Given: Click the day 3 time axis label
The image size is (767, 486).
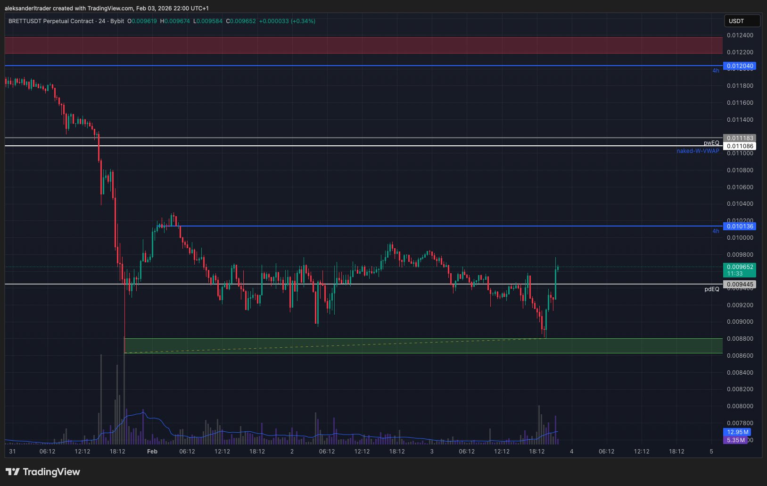Looking at the screenshot, I should click(x=432, y=452).
